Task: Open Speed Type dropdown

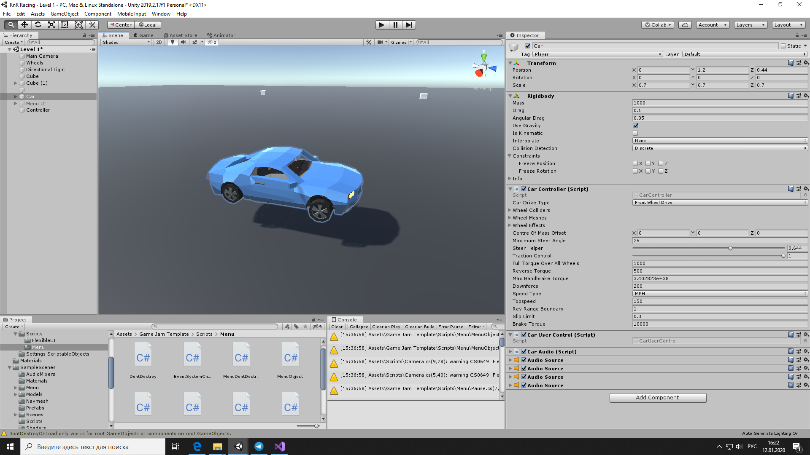Action: click(x=720, y=294)
